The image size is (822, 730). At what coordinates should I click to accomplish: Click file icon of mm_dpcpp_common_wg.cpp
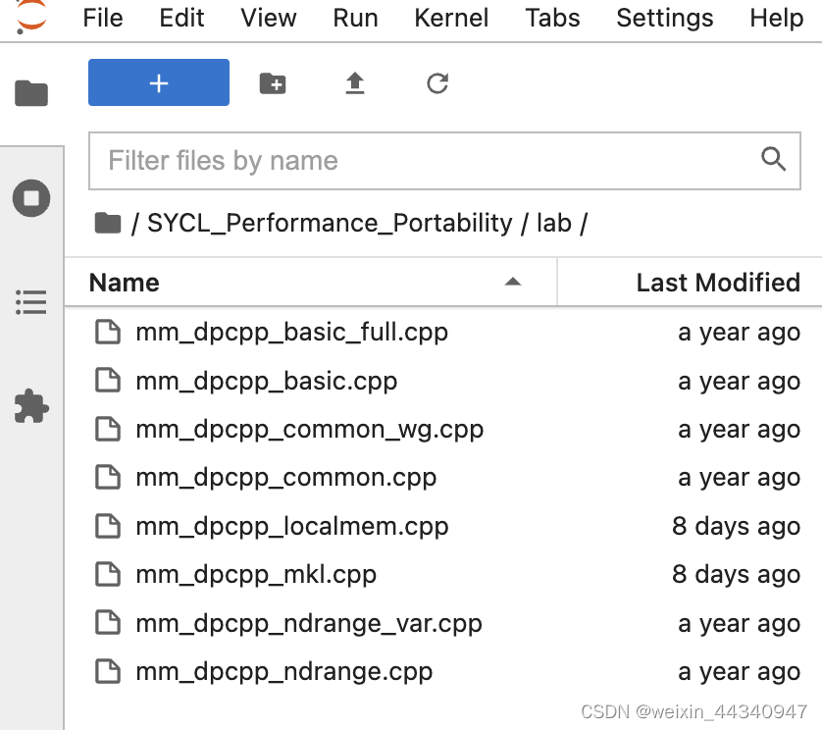click(108, 429)
